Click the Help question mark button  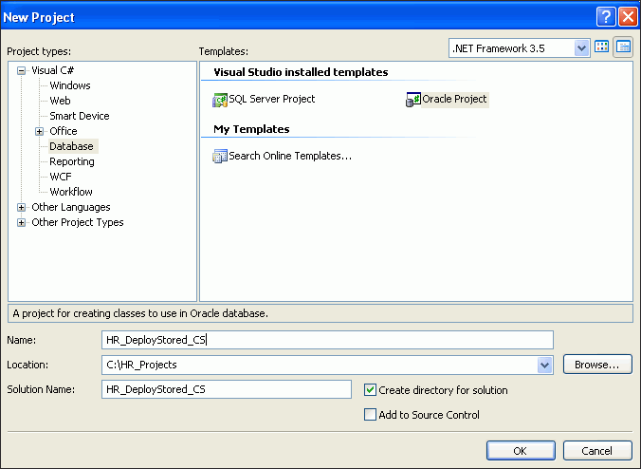click(x=605, y=17)
